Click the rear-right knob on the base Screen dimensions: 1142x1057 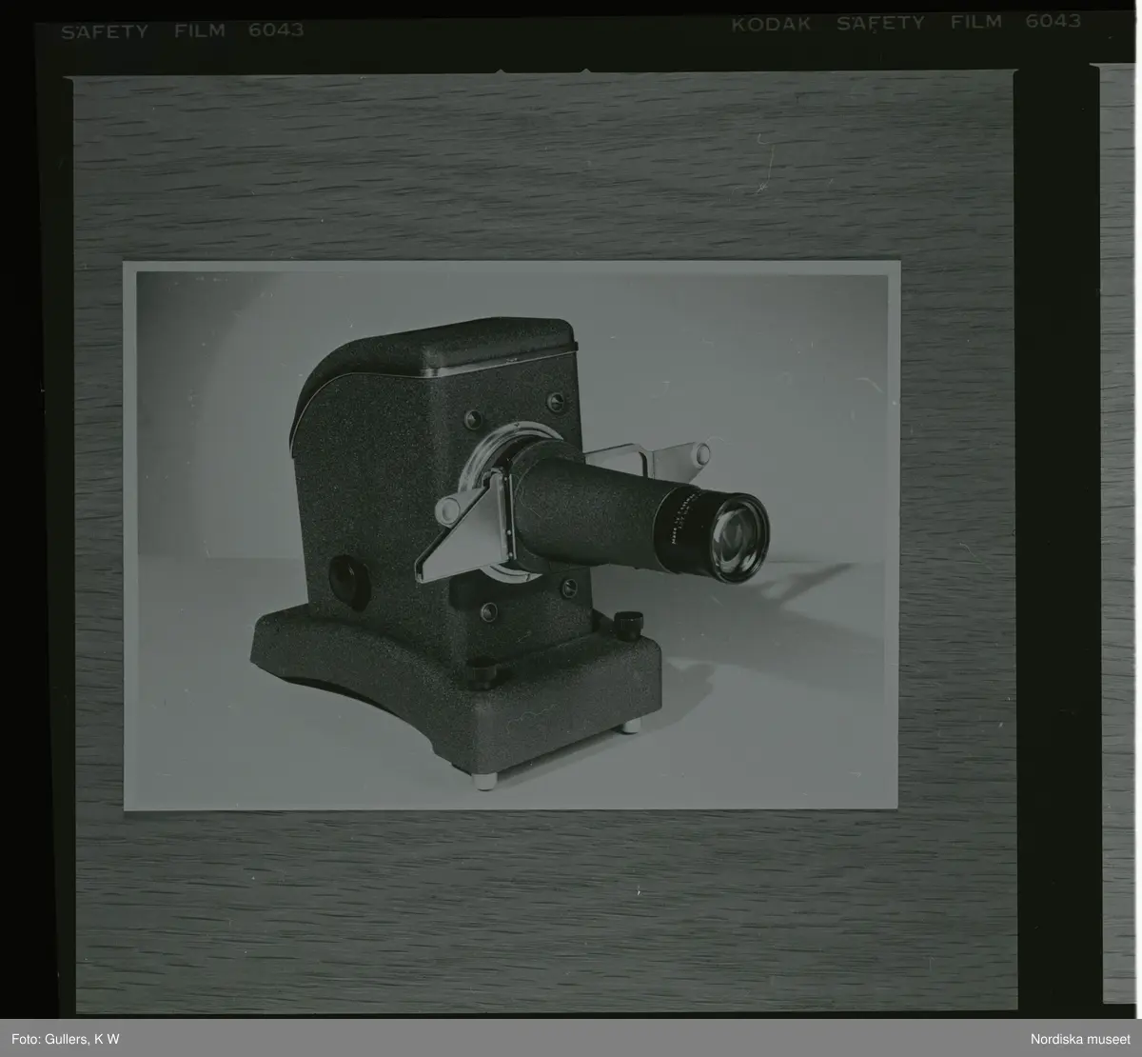(x=624, y=625)
